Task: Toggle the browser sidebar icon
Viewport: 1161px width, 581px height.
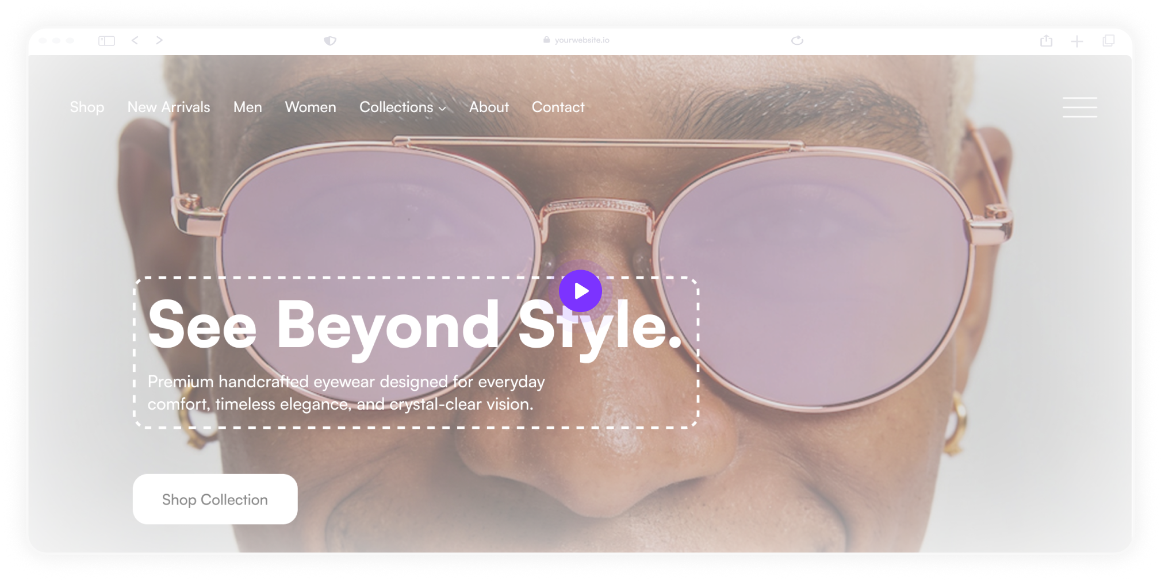Action: pos(106,41)
